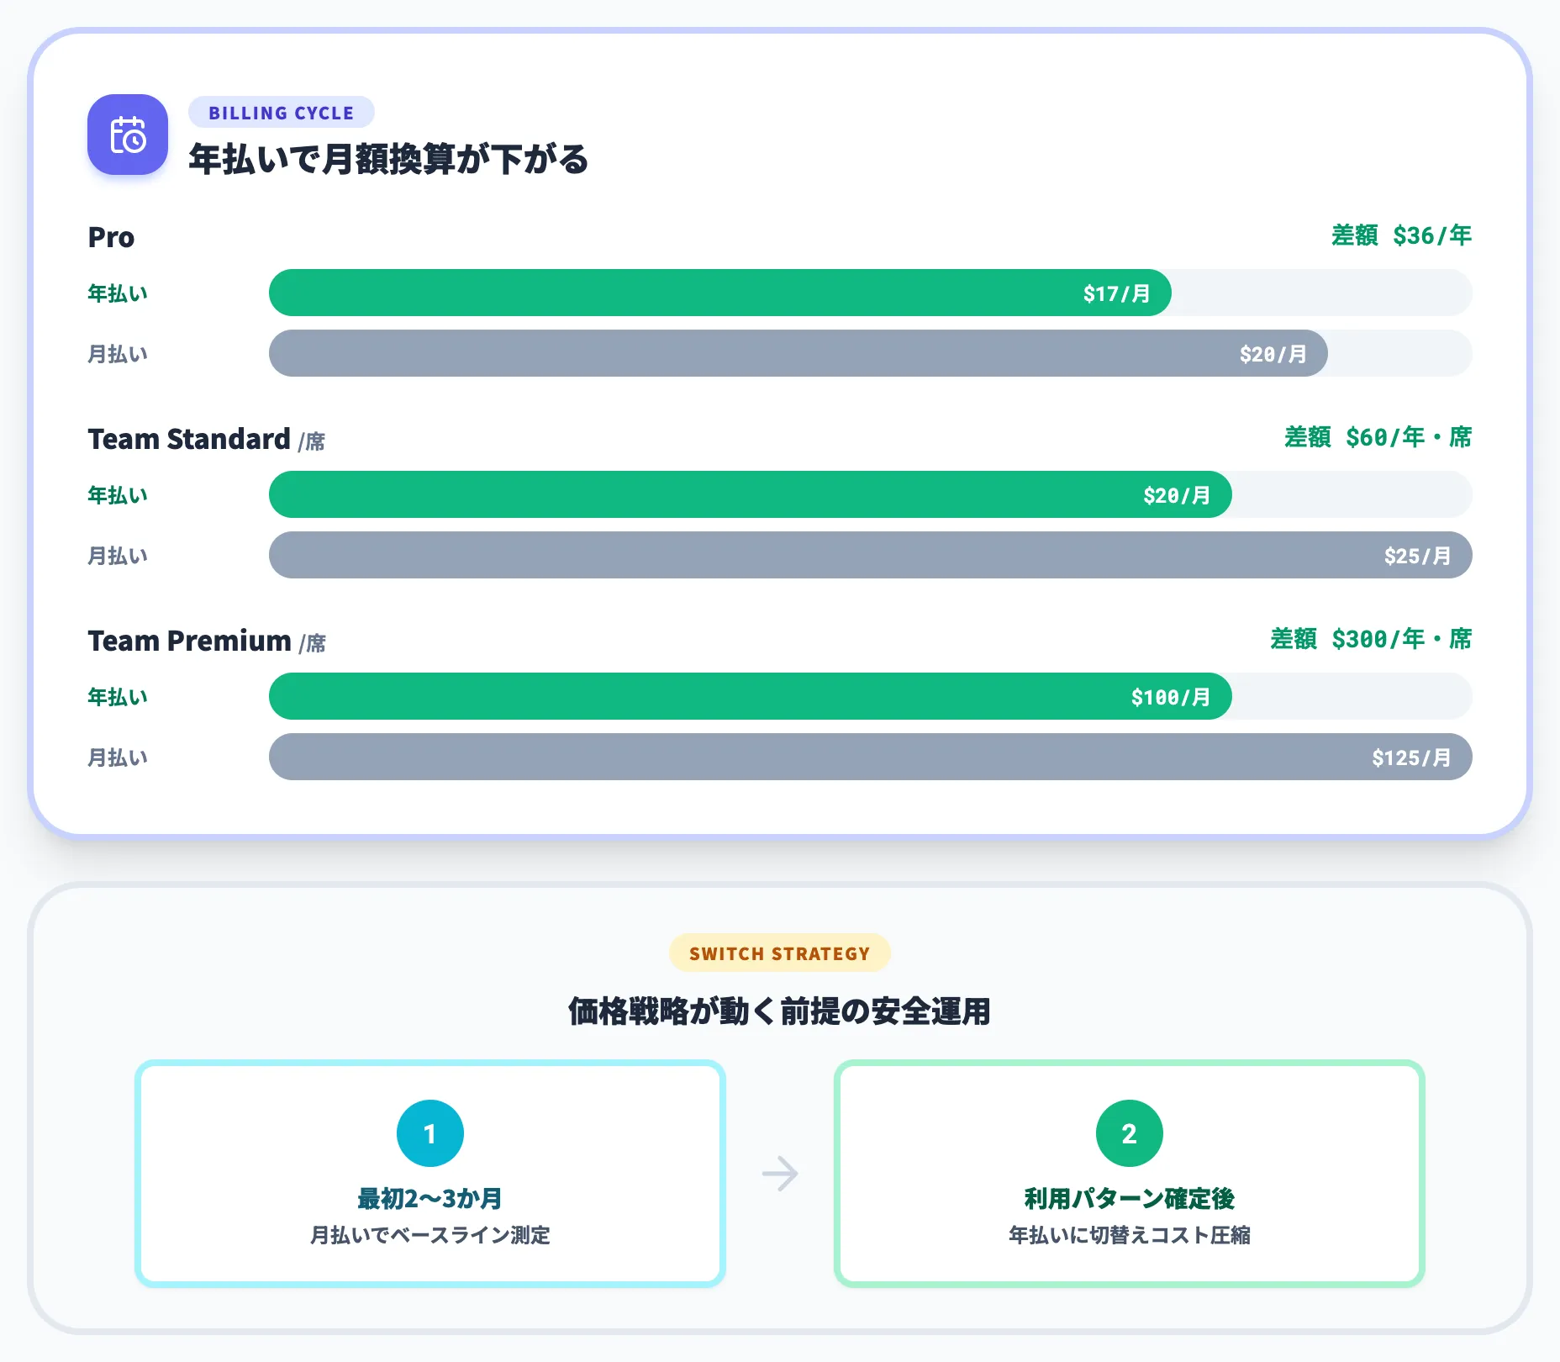Click the arrow between the step cards

(780, 1174)
